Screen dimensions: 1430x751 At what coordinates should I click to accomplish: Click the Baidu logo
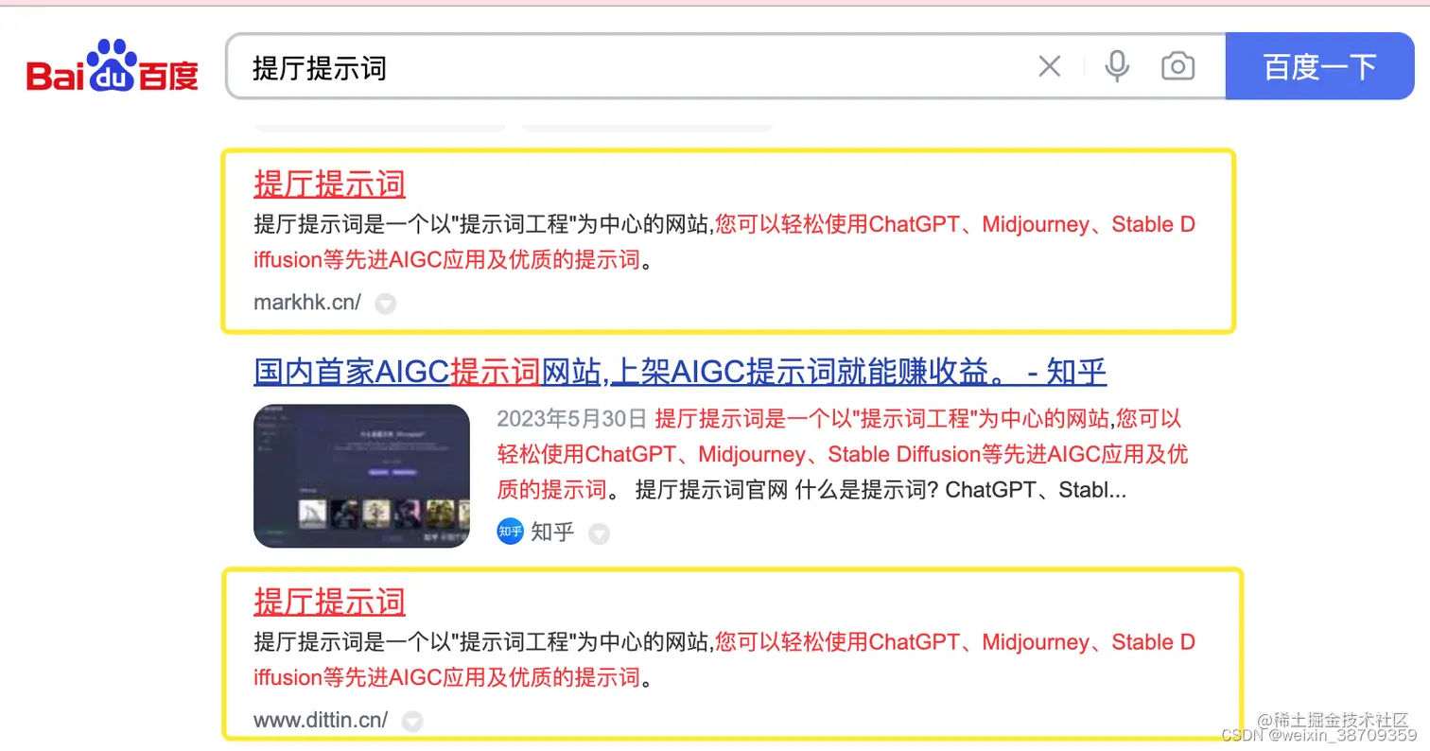tap(111, 66)
